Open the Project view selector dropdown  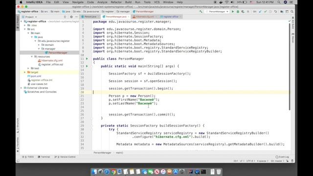(x=29, y=17)
